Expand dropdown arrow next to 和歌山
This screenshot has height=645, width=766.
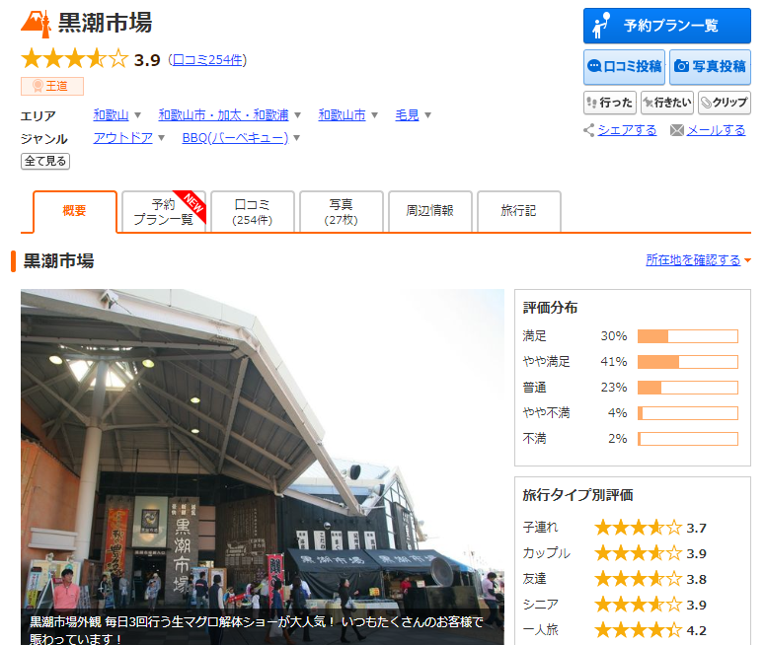point(138,115)
